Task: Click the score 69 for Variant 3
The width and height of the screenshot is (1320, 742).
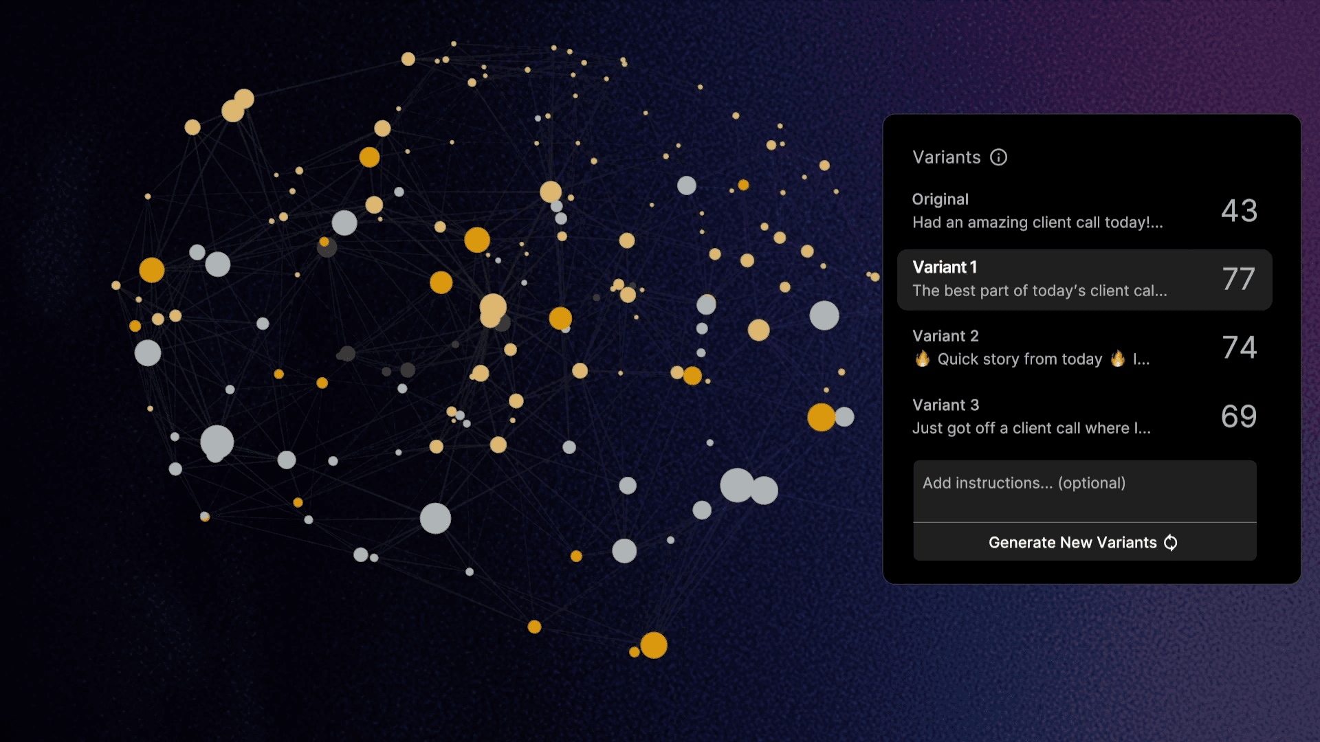Action: (1239, 416)
